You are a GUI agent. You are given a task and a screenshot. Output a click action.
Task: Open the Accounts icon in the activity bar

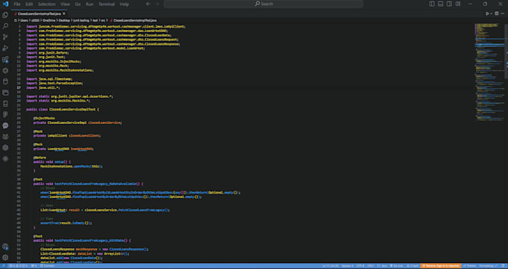coord(5,247)
